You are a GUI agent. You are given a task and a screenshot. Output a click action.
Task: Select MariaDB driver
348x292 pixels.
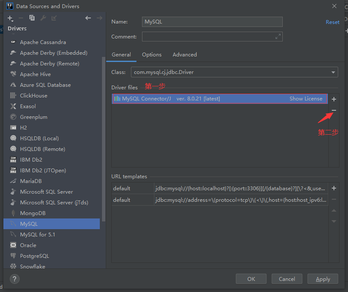point(52,181)
